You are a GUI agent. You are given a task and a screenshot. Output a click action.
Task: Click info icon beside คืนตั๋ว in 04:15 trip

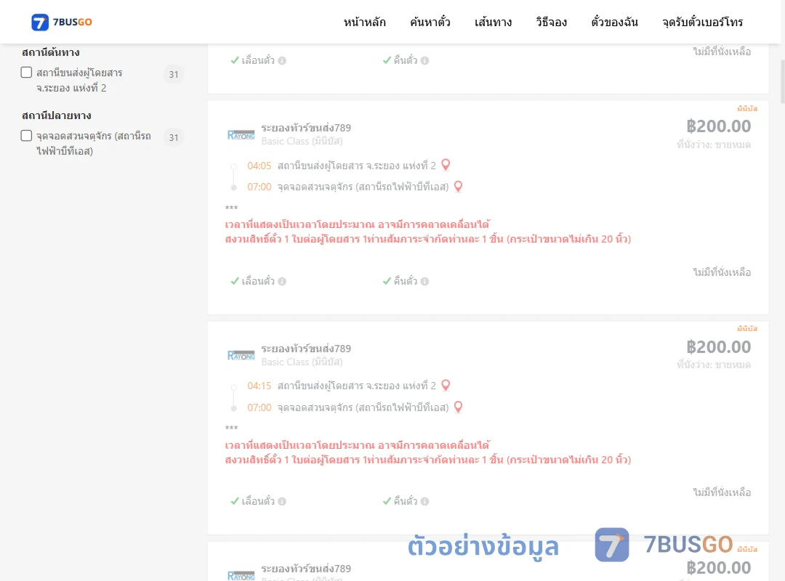pyautogui.click(x=425, y=501)
